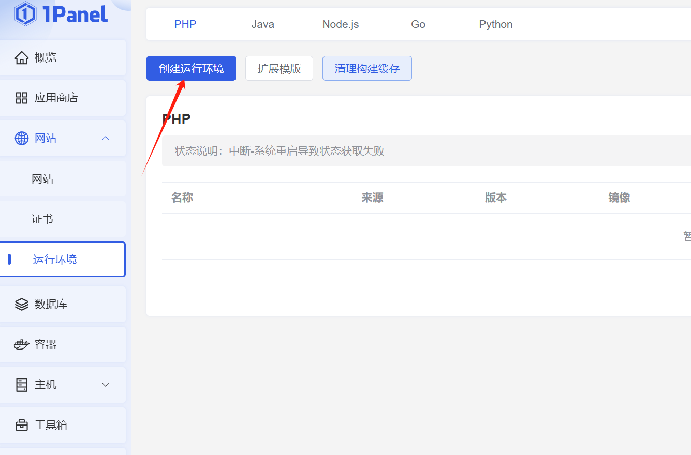Click the 状态说明 interruption notice text
The height and width of the screenshot is (455, 691).
[x=280, y=151]
